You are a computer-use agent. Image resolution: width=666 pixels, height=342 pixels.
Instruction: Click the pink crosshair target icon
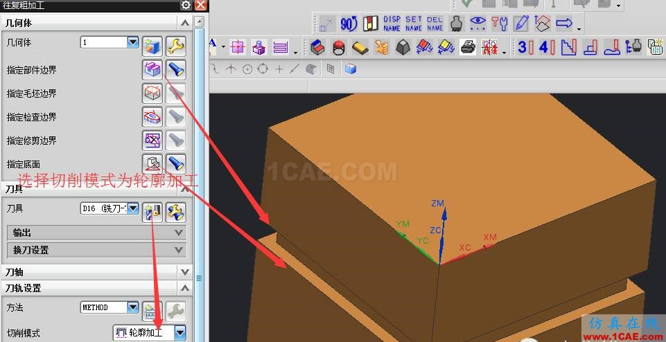[x=238, y=47]
